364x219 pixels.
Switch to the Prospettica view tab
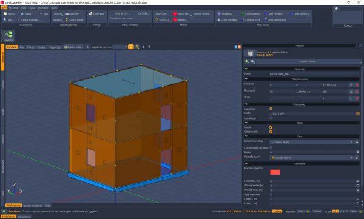click(54, 47)
